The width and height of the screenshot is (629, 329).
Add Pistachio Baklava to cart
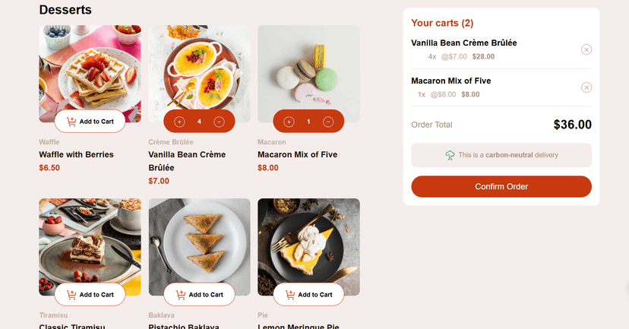pos(199,295)
